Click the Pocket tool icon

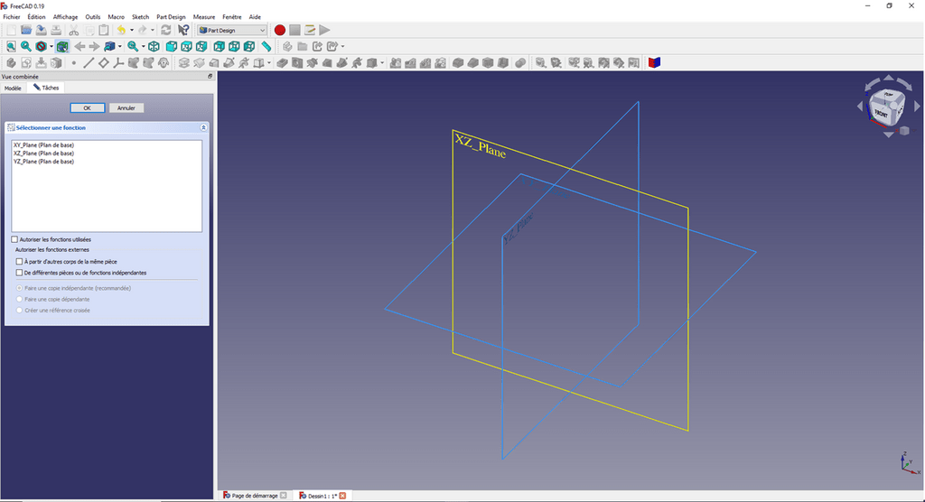[282, 62]
